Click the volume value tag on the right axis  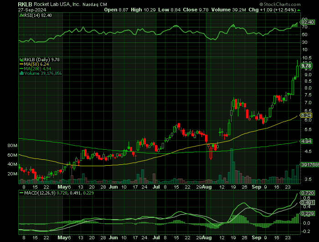click(310, 164)
